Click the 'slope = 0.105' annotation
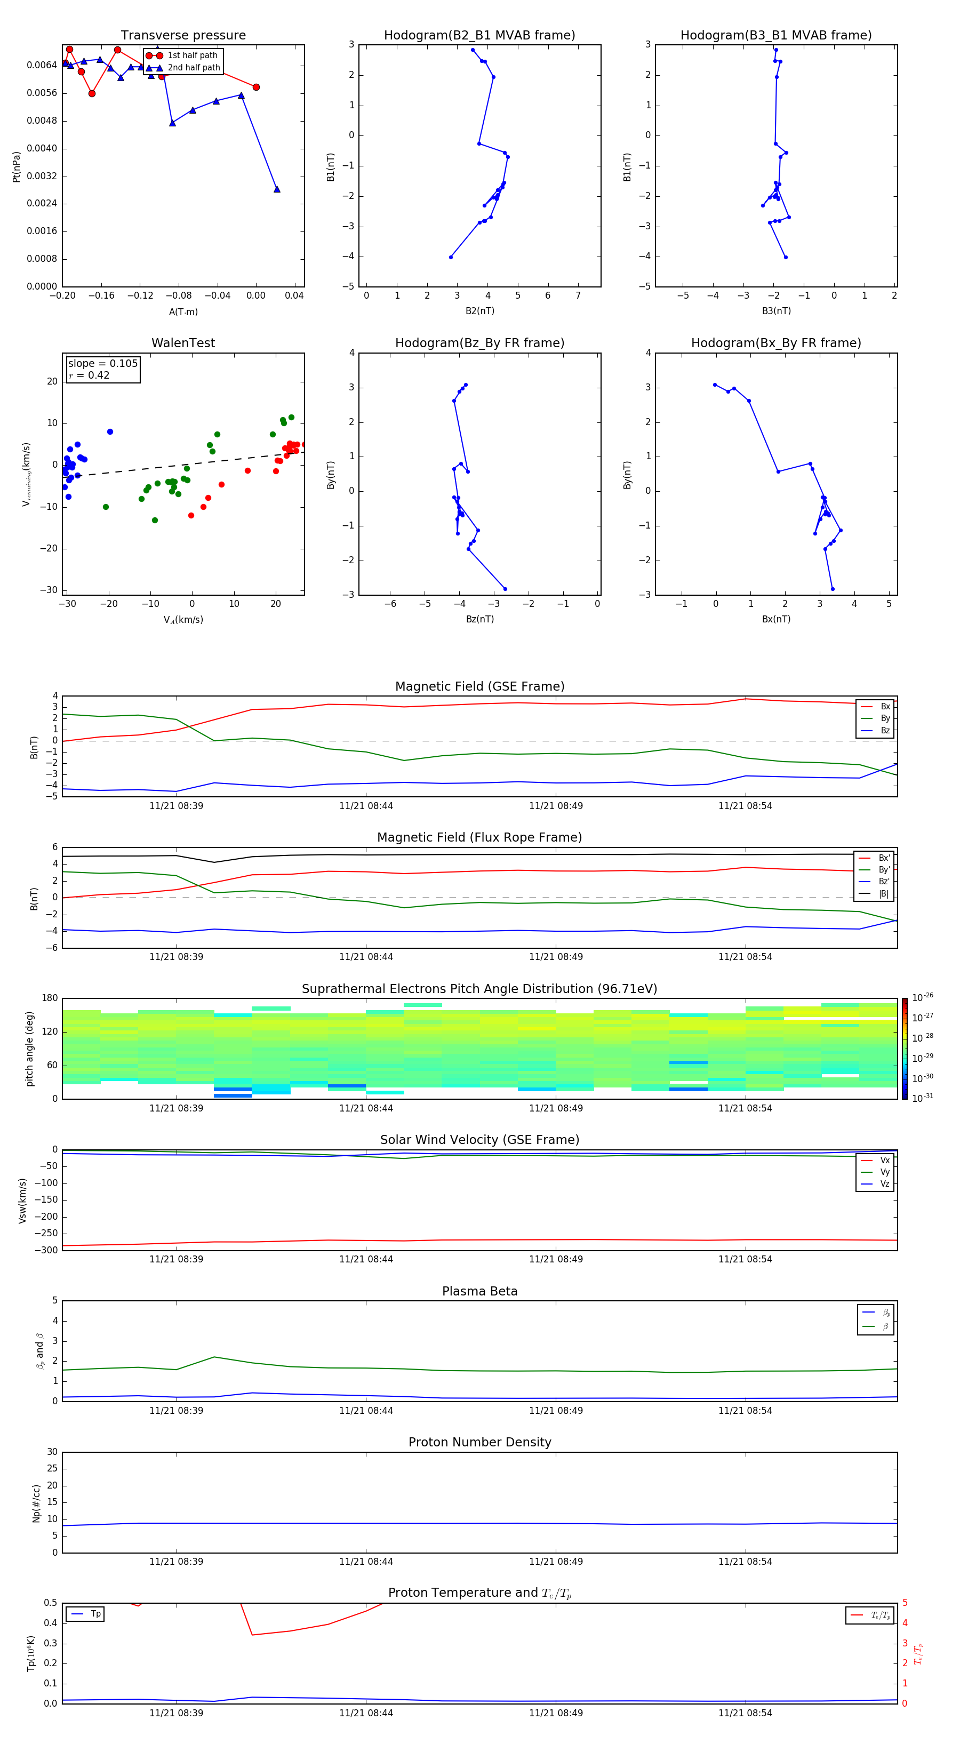This screenshot has width=960, height=1760. 102,364
